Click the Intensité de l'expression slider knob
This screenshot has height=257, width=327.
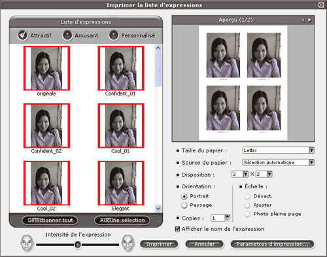click(x=78, y=245)
